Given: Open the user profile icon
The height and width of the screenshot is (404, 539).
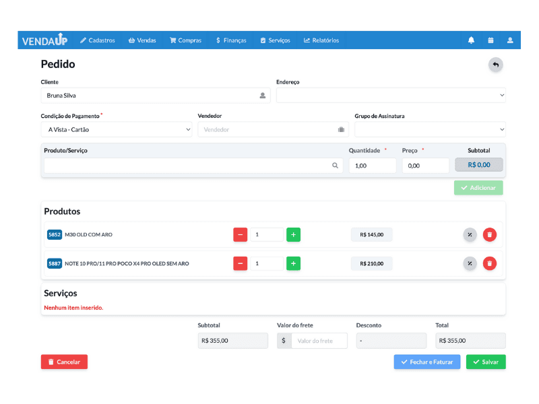Looking at the screenshot, I should pos(510,40).
